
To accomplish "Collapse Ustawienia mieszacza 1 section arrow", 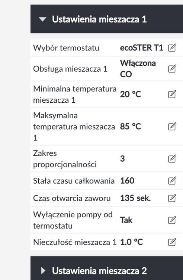I will pos(42,19).
